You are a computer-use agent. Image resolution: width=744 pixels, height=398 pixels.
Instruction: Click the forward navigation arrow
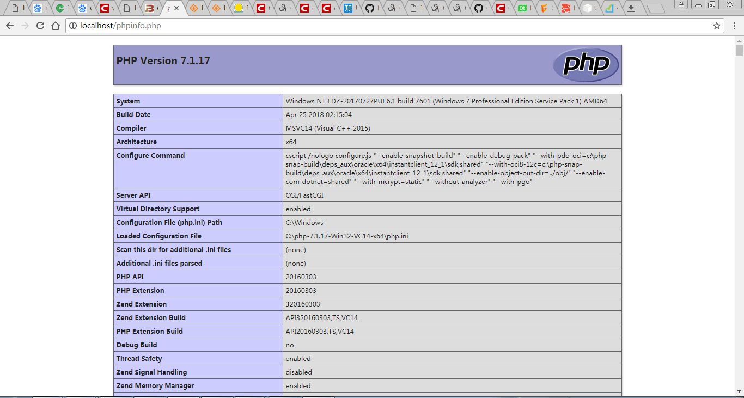pos(26,25)
